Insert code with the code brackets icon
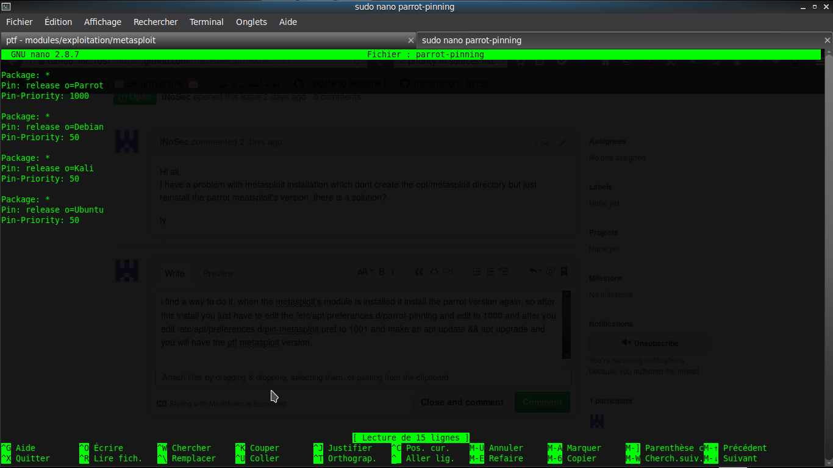 [433, 272]
